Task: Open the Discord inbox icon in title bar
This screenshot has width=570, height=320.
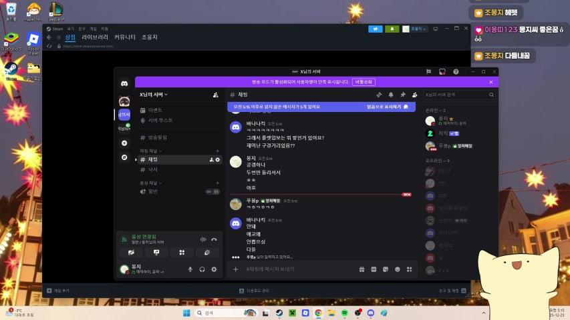Action: pyautogui.click(x=442, y=72)
